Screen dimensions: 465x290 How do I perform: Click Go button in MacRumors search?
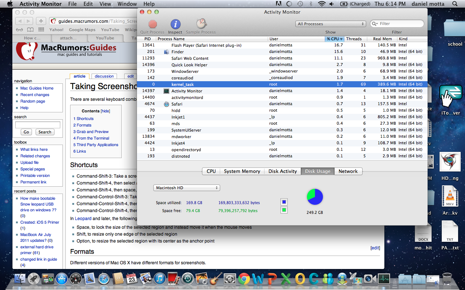tap(26, 132)
